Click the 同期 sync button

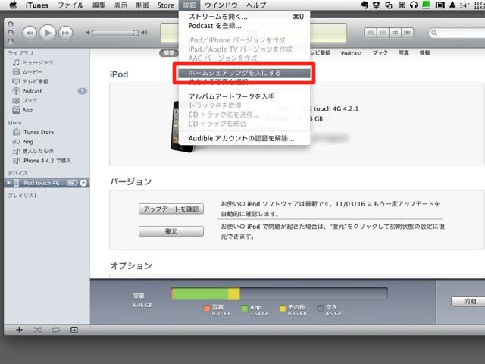pyautogui.click(x=470, y=301)
